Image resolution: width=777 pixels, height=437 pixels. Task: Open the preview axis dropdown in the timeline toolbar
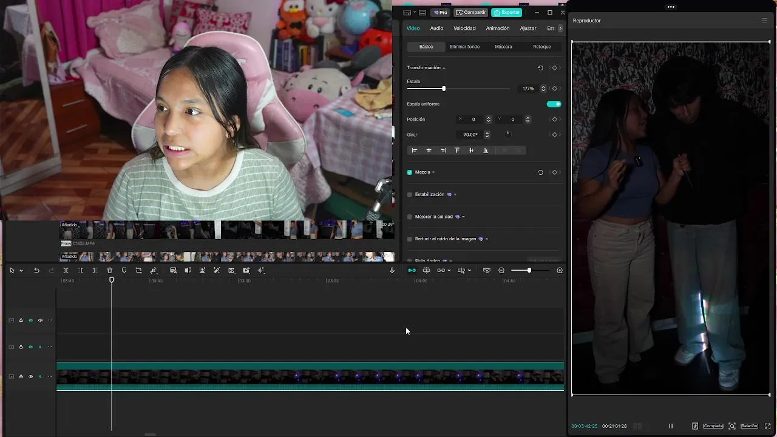click(469, 271)
